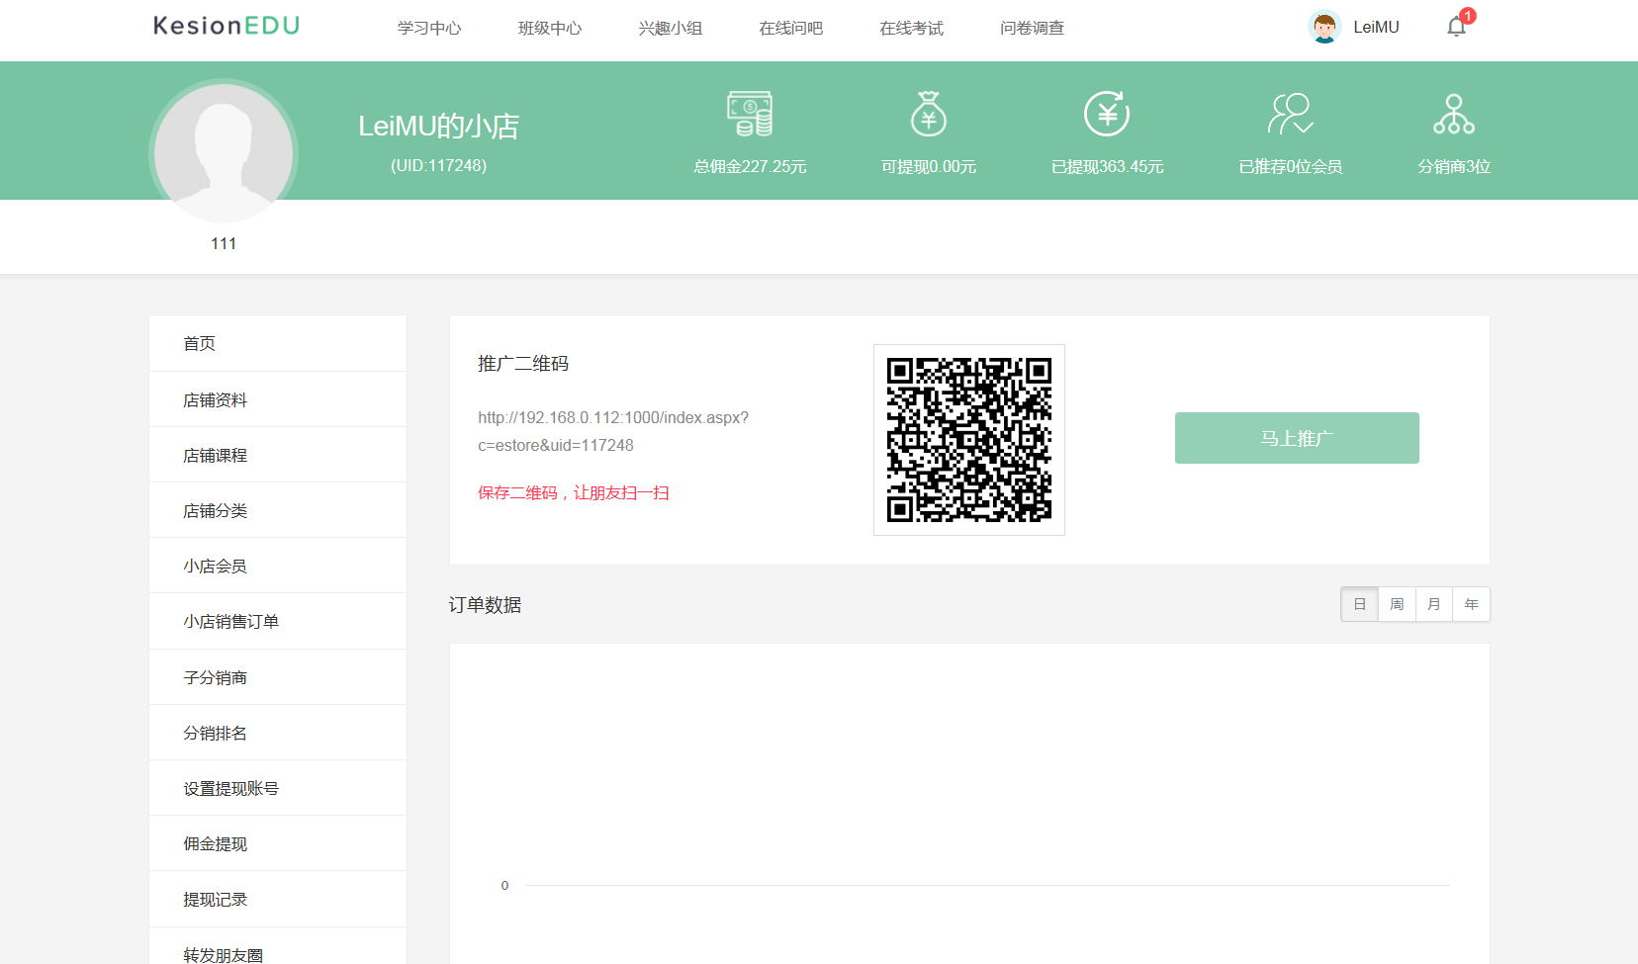Click the LeiMU user avatar icon
This screenshot has height=964, width=1638.
pos(1323,27)
